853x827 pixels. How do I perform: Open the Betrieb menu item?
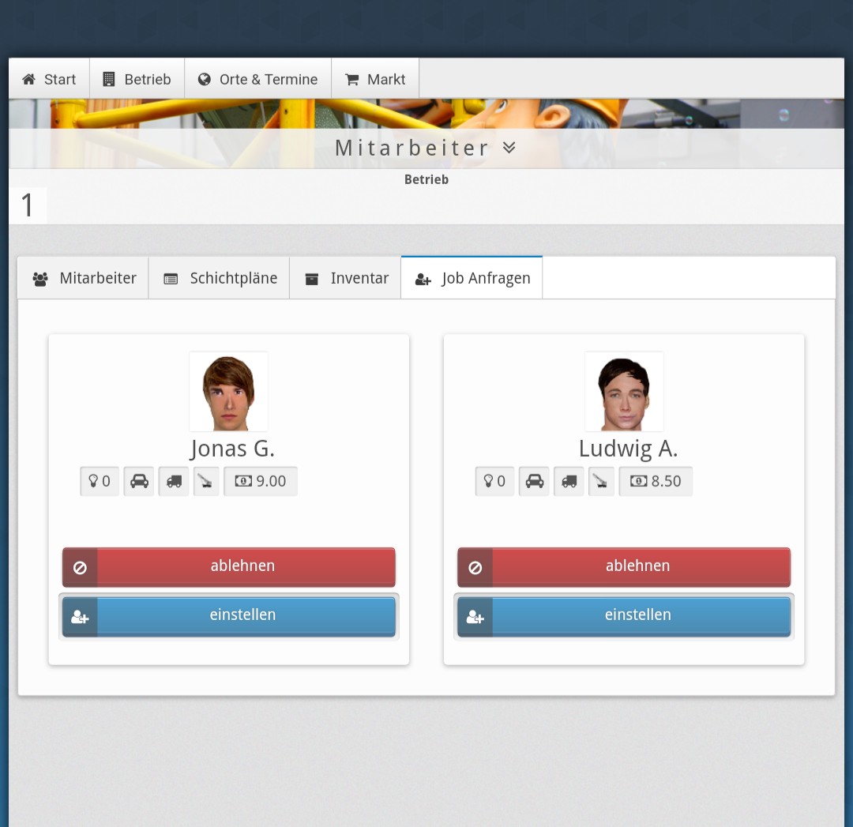(137, 79)
